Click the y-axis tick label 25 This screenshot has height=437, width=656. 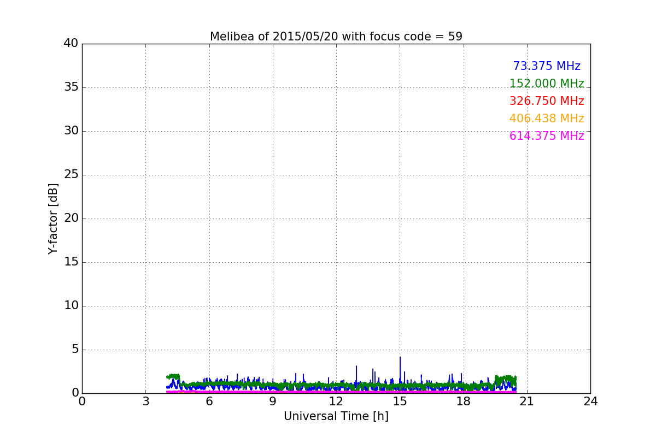(71, 175)
